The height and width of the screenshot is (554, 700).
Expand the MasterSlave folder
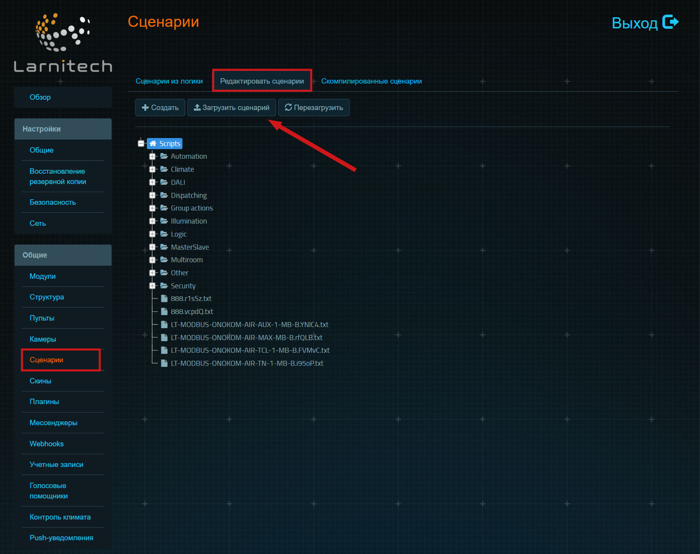click(x=152, y=247)
